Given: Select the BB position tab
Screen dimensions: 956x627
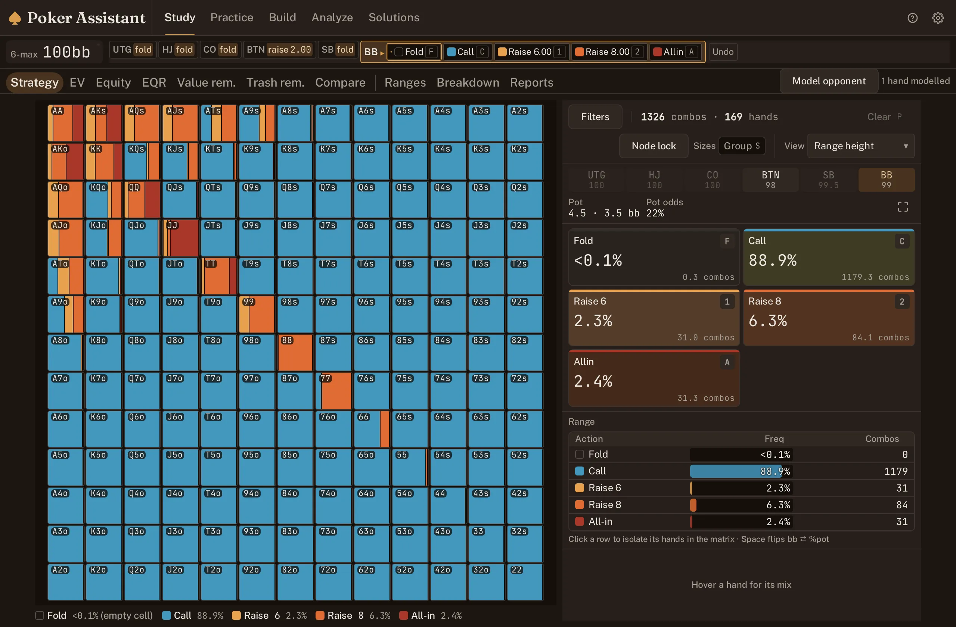Looking at the screenshot, I should (886, 180).
